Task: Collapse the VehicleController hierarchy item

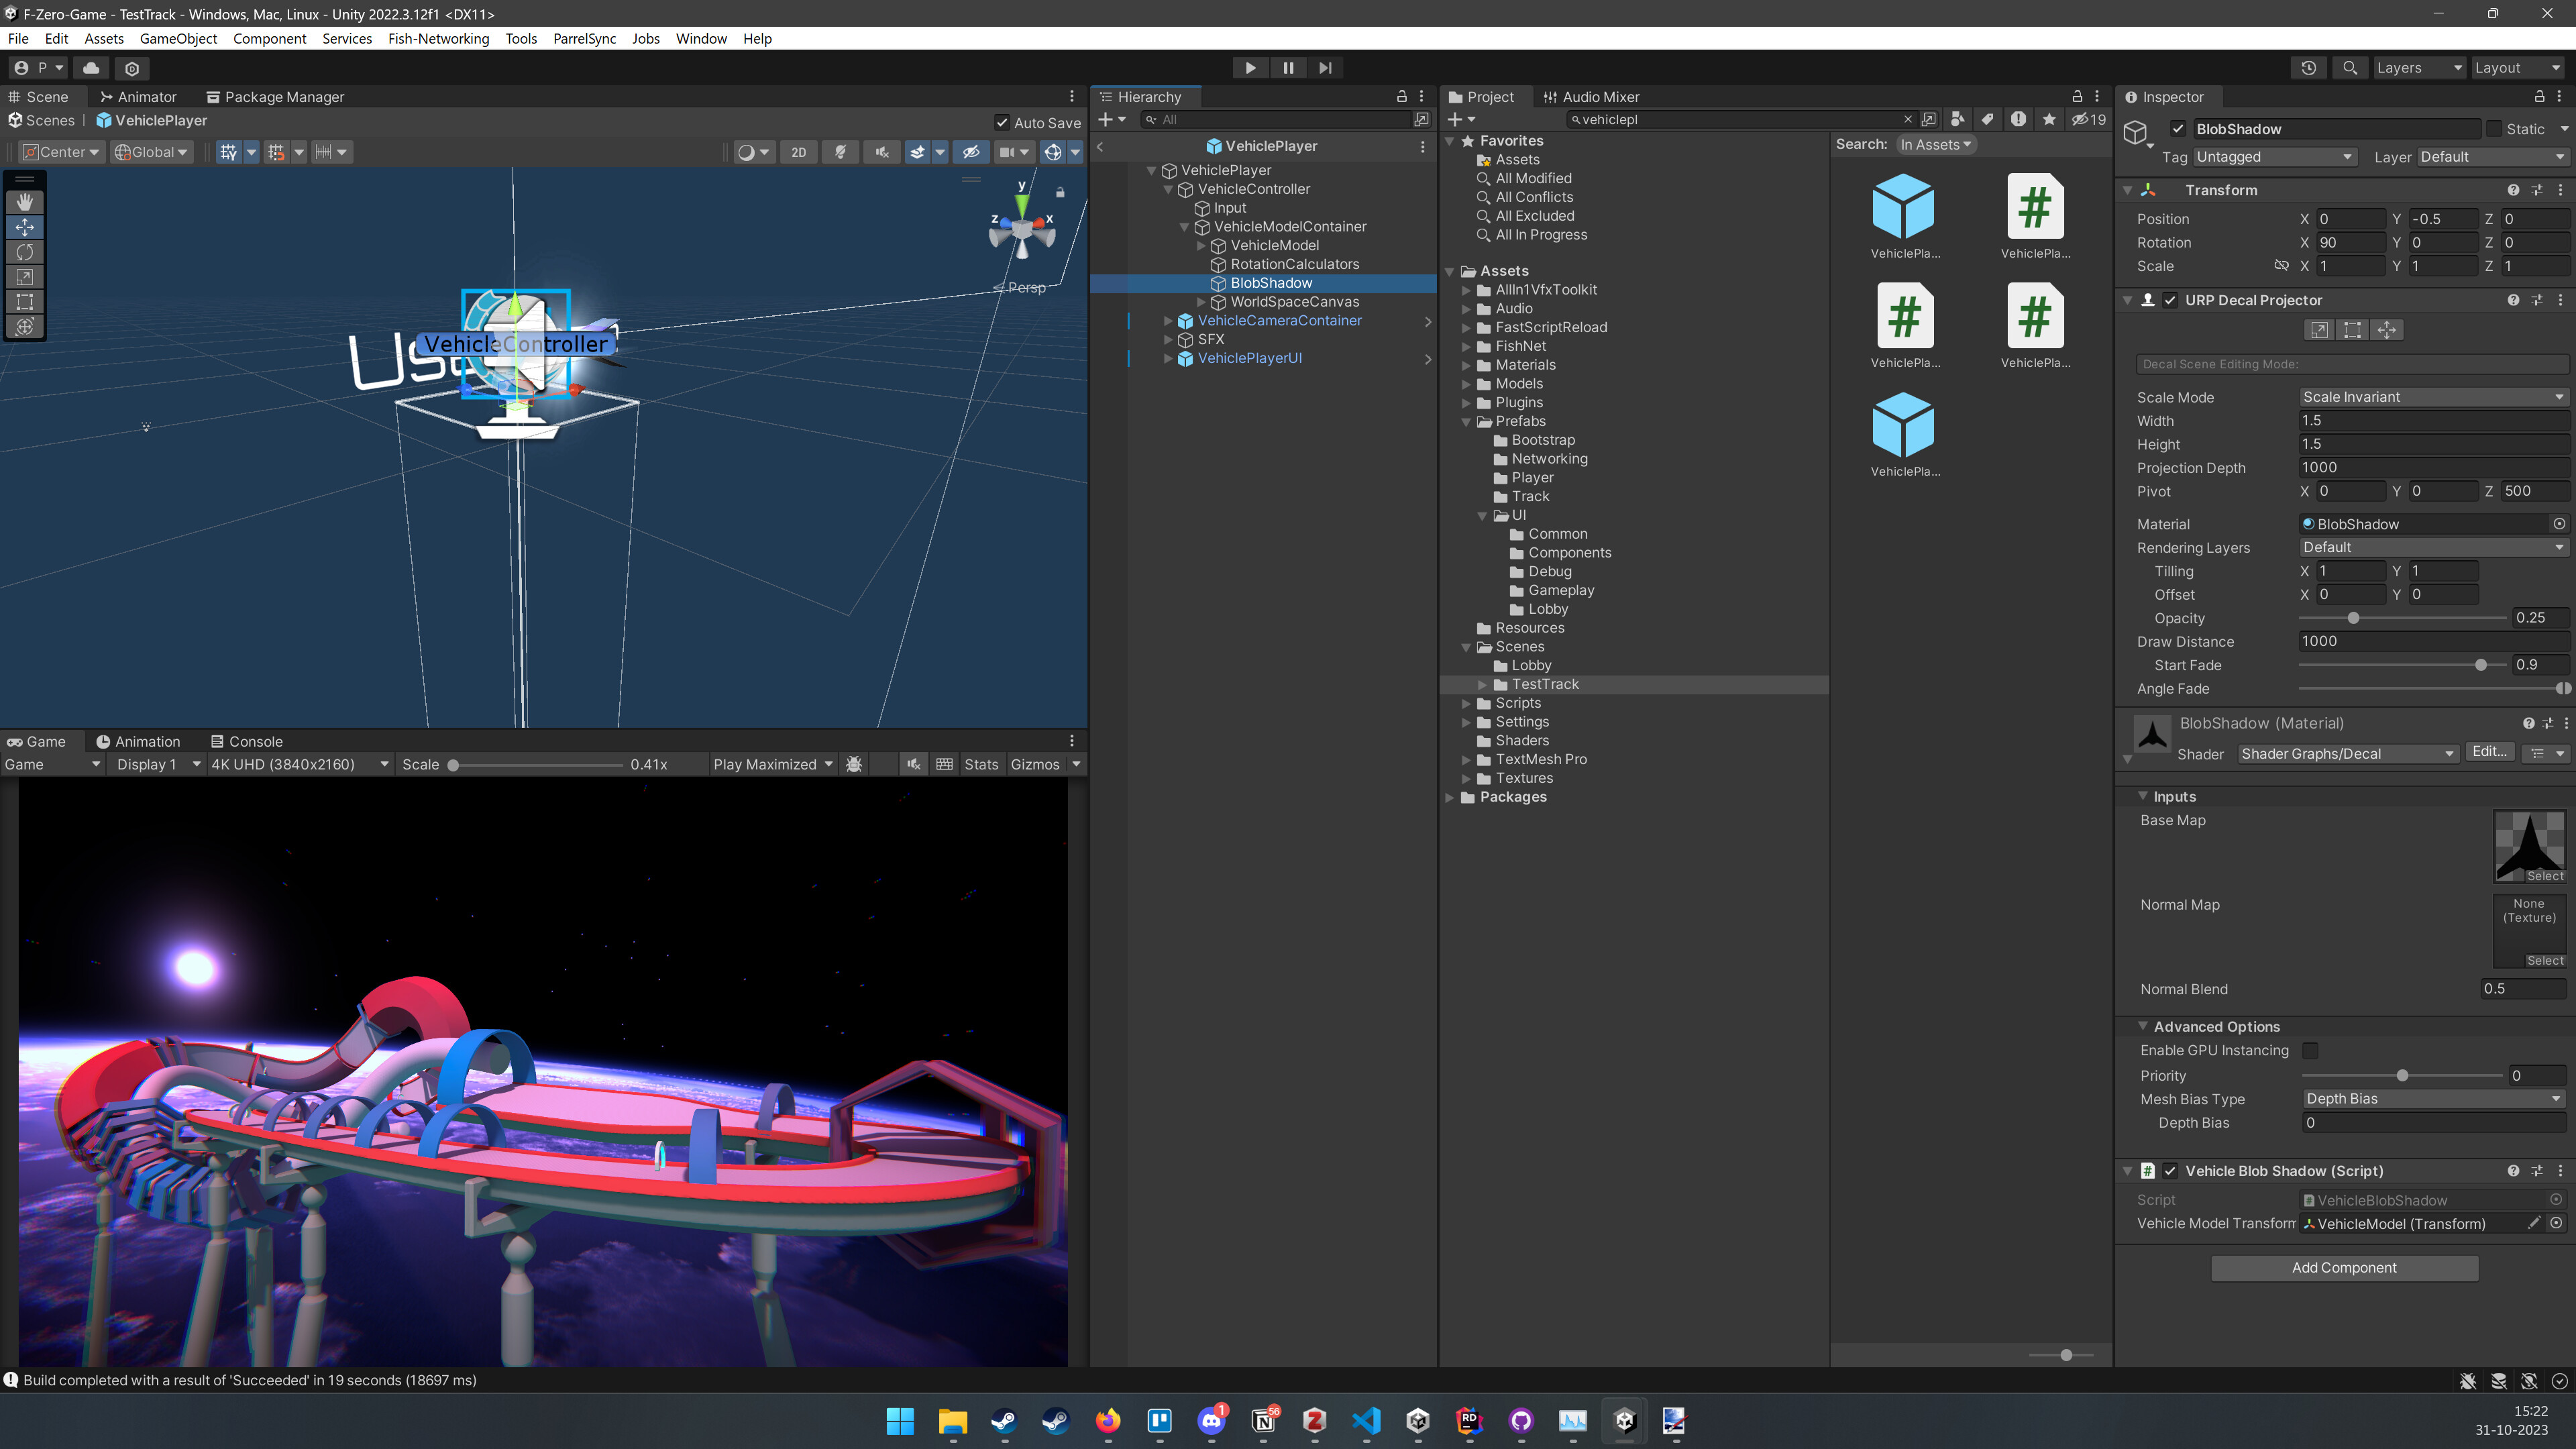Action: (x=1167, y=188)
